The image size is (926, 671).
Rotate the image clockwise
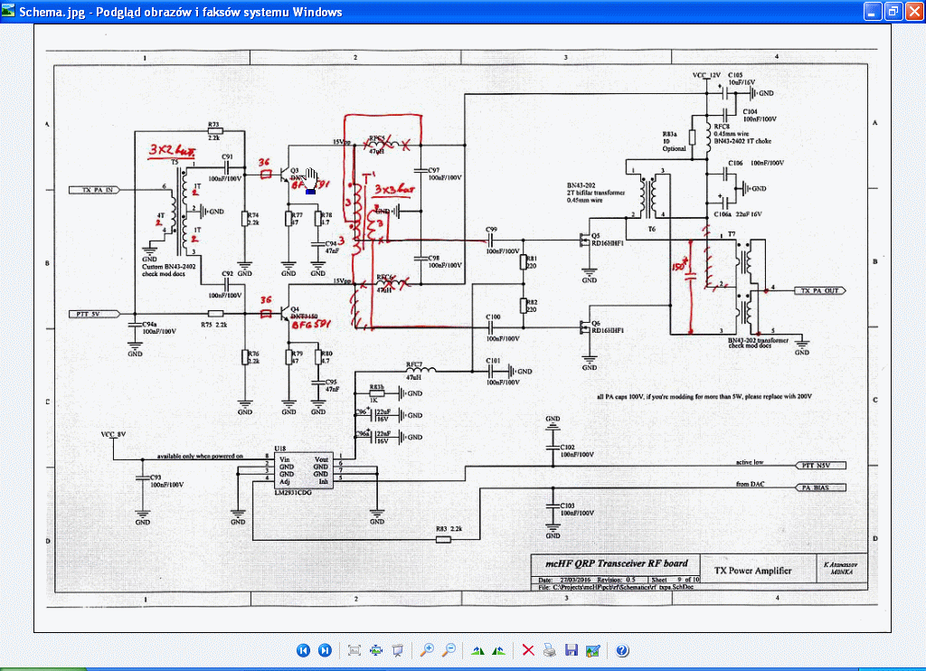click(x=477, y=650)
